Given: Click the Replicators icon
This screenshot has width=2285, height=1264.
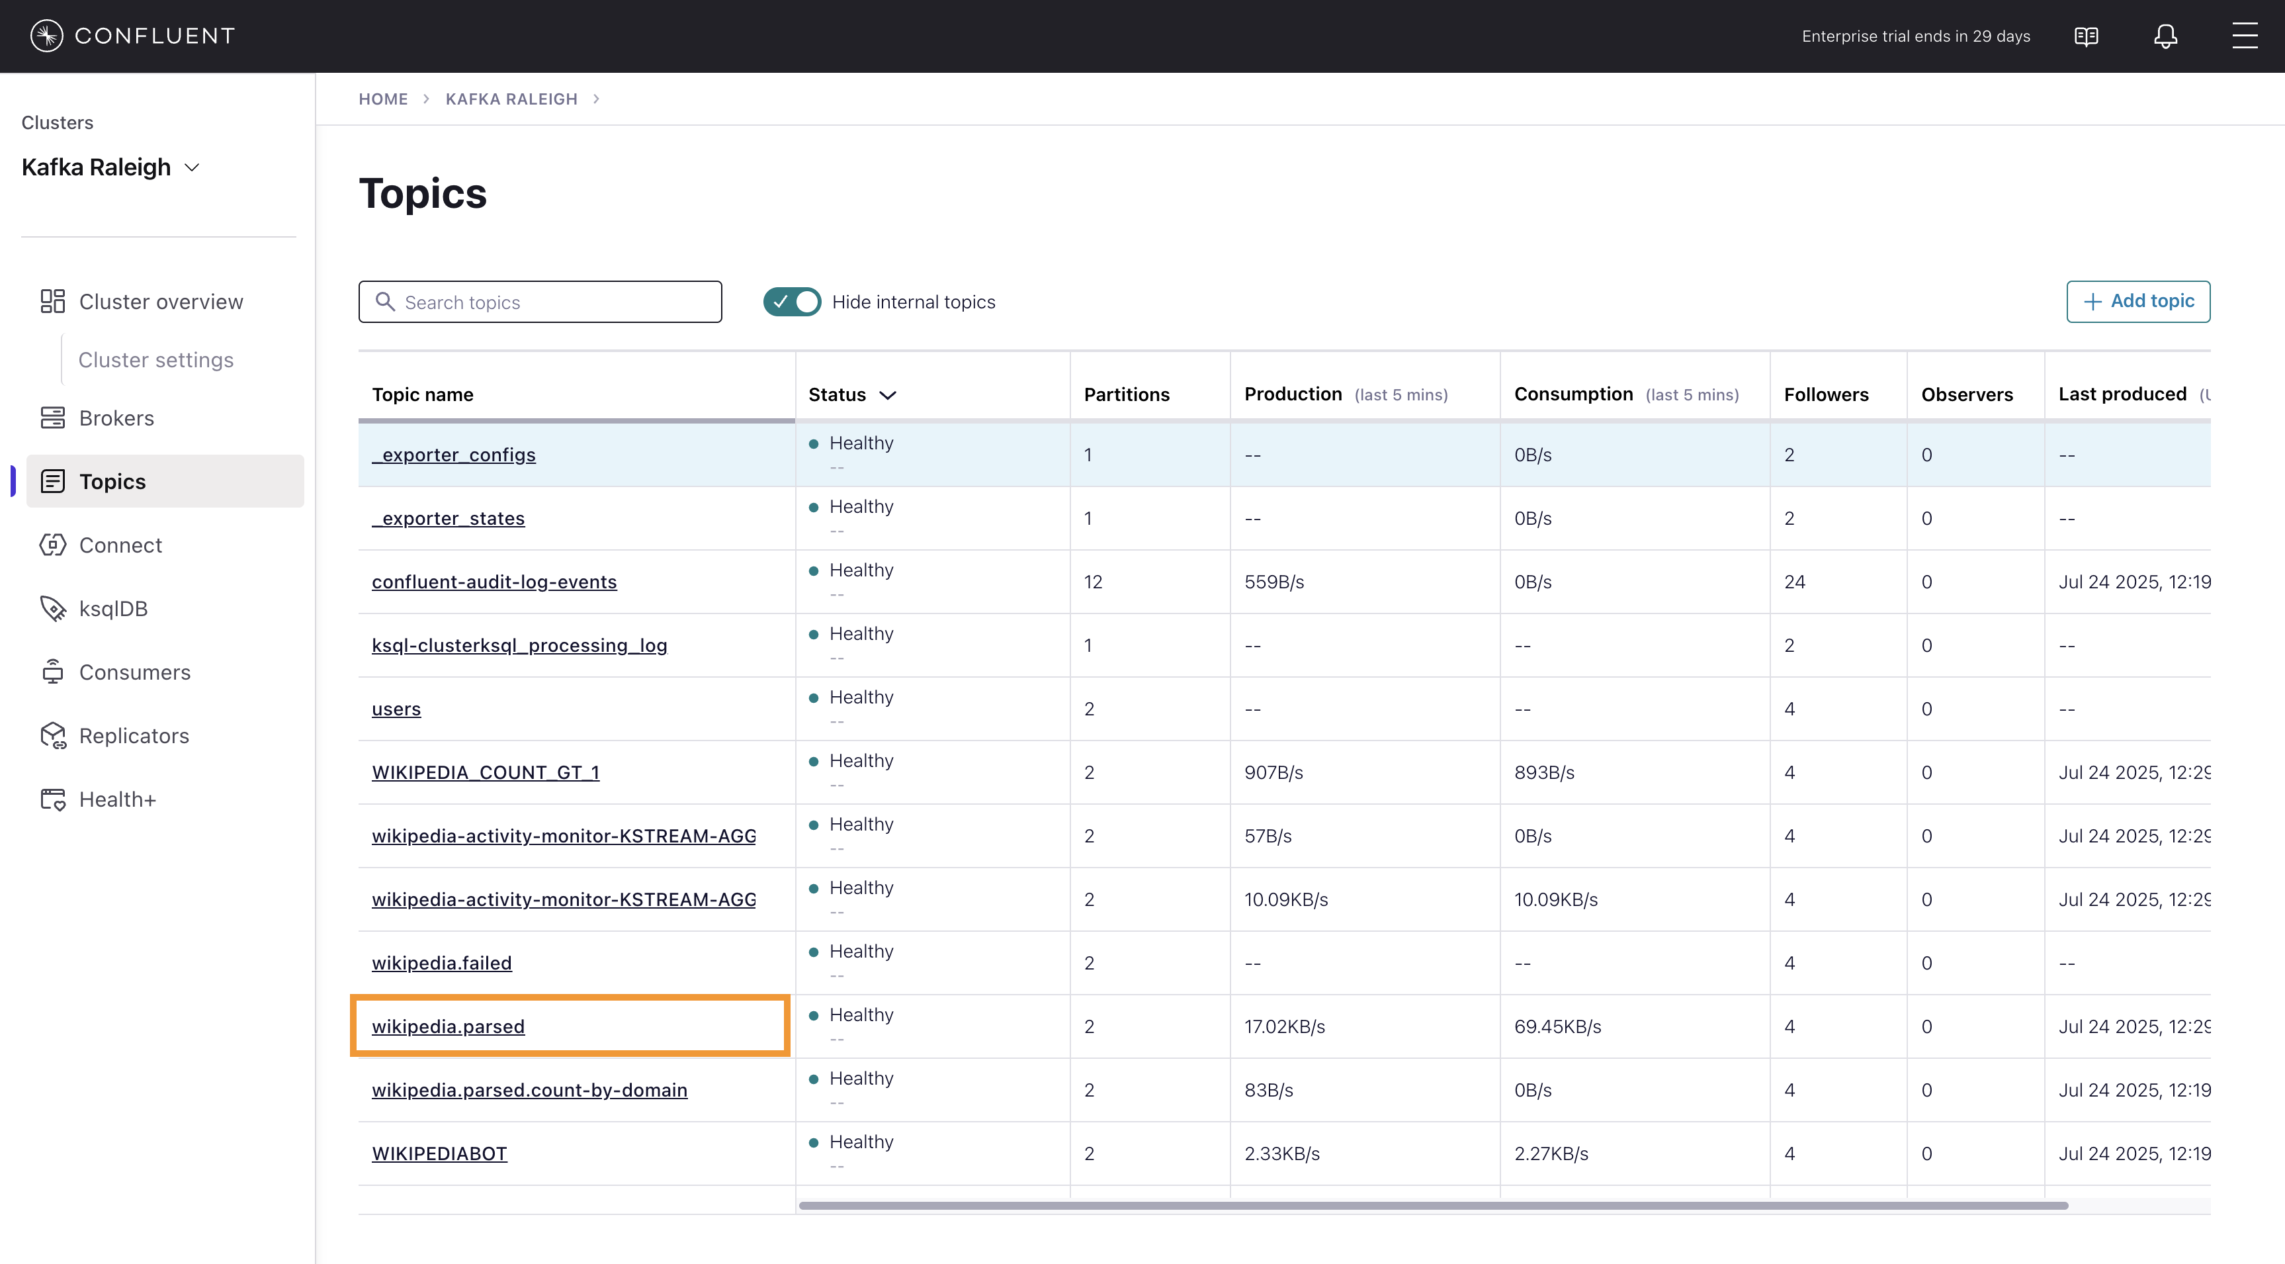Looking at the screenshot, I should click(x=52, y=736).
